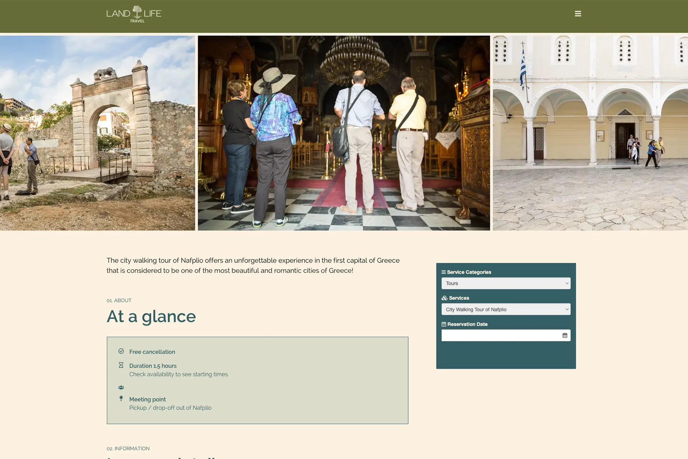The width and height of the screenshot is (688, 459).
Task: Expand the City Walking Tour of Nafplio dropdown
Action: click(x=506, y=309)
